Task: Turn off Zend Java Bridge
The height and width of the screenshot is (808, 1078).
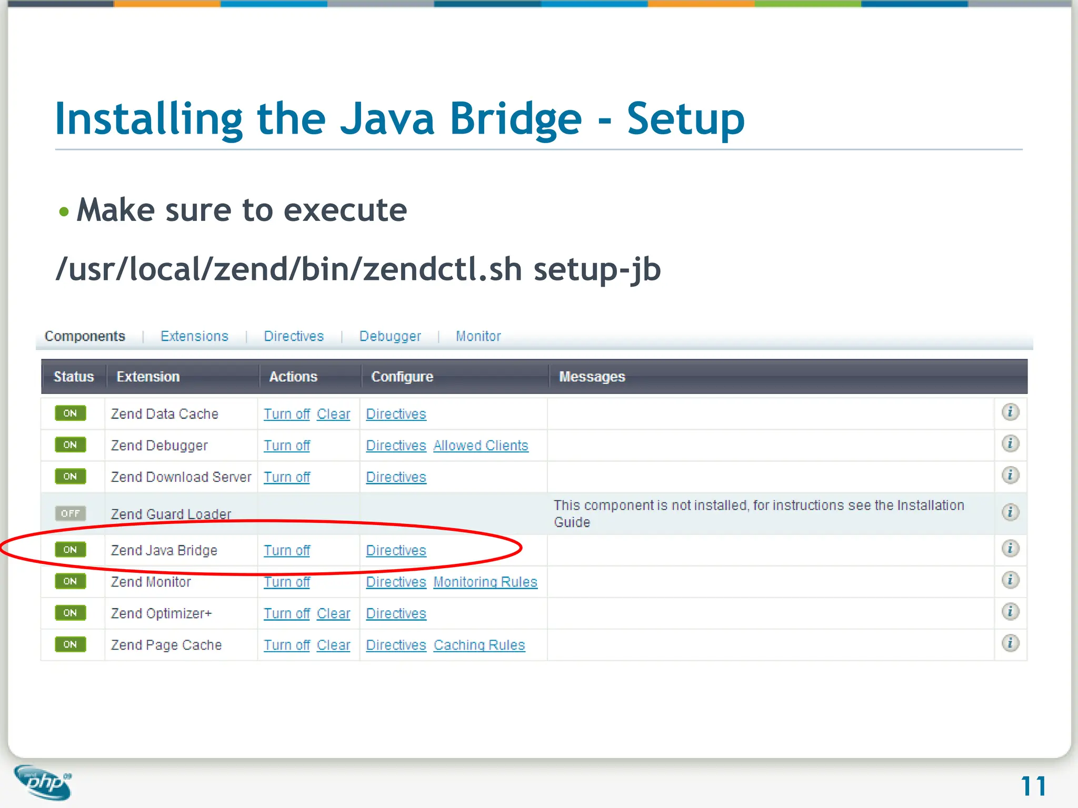Action: (287, 550)
